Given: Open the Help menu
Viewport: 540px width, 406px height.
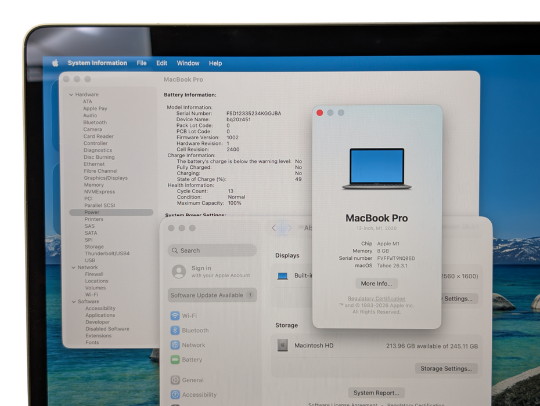Looking at the screenshot, I should [x=215, y=63].
